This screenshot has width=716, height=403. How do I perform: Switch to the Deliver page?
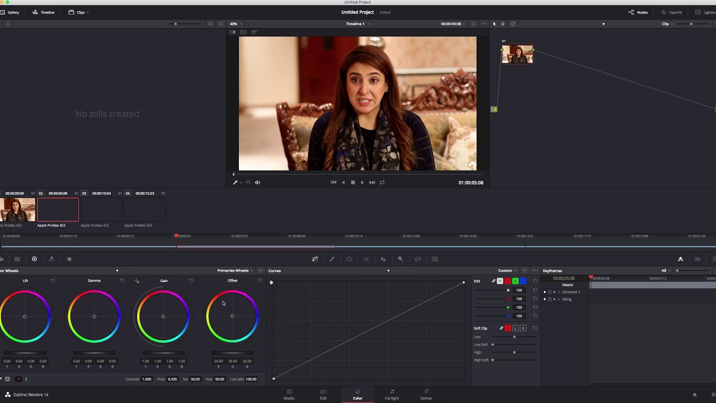click(x=426, y=395)
